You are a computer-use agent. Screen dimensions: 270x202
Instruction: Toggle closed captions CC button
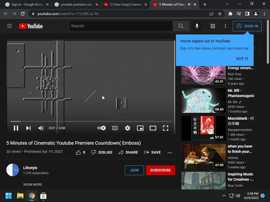click(115, 128)
